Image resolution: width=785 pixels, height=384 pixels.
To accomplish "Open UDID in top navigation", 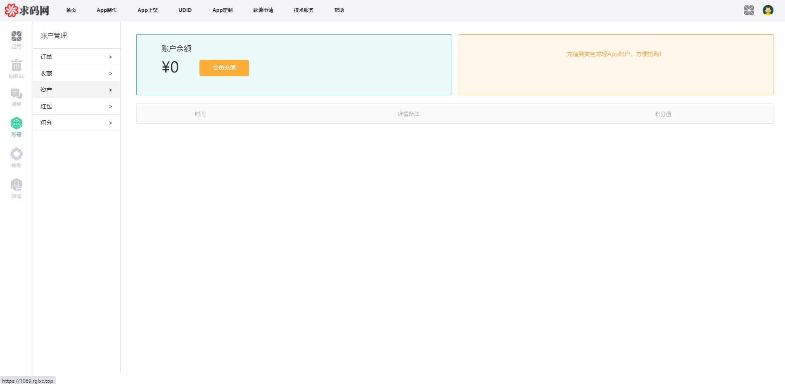I will (185, 10).
